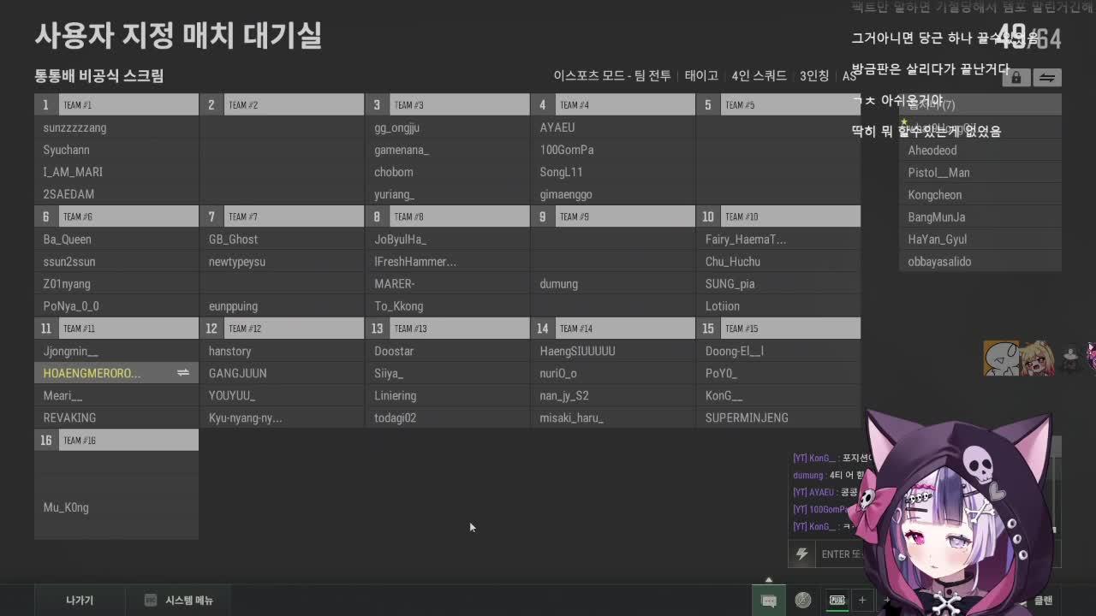Click player Jjongmin__ in Team 11
The width and height of the screenshot is (1096, 616).
click(x=70, y=351)
